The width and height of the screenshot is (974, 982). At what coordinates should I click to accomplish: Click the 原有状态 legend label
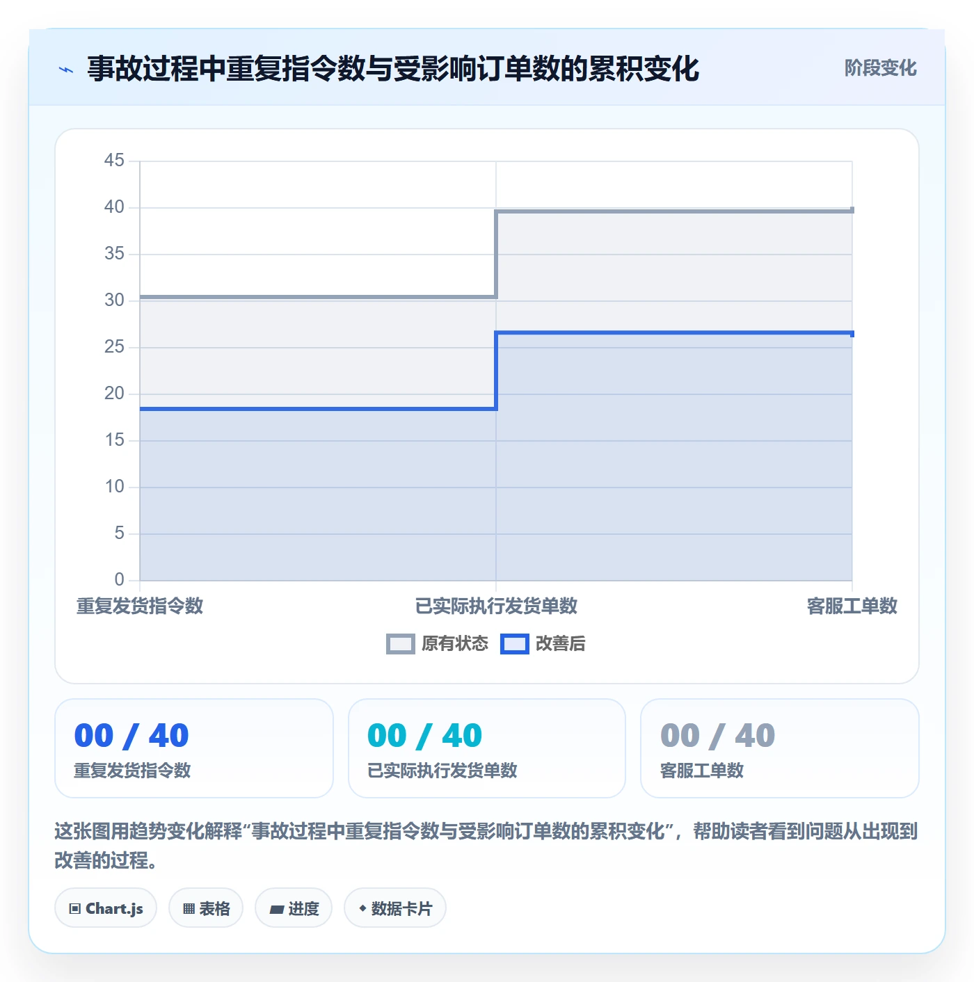(455, 644)
